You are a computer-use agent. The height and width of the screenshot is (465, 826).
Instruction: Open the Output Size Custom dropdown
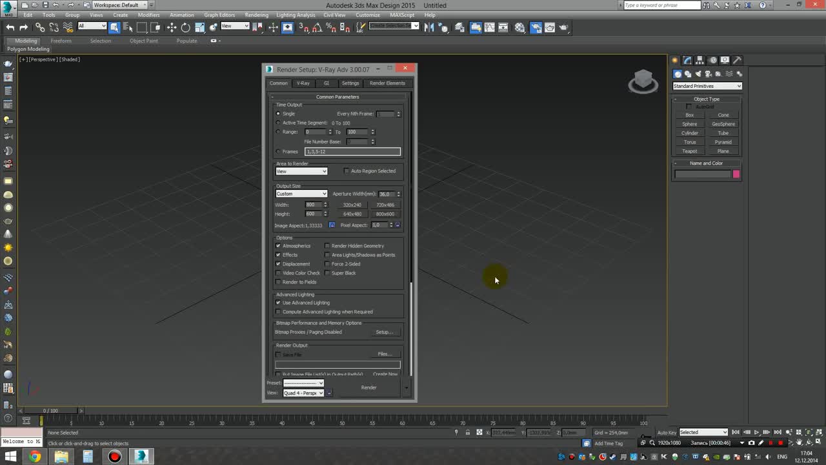pyautogui.click(x=301, y=194)
